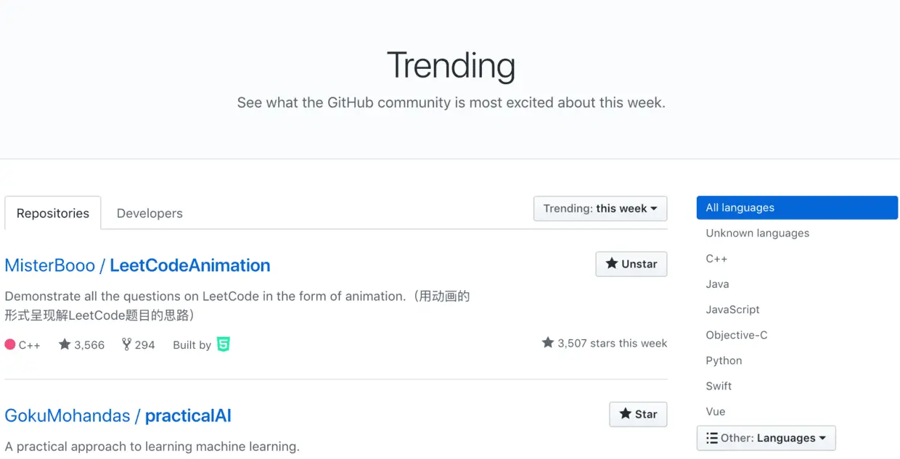The height and width of the screenshot is (459, 900).
Task: Open the Trending this week dropdown
Action: 600,209
